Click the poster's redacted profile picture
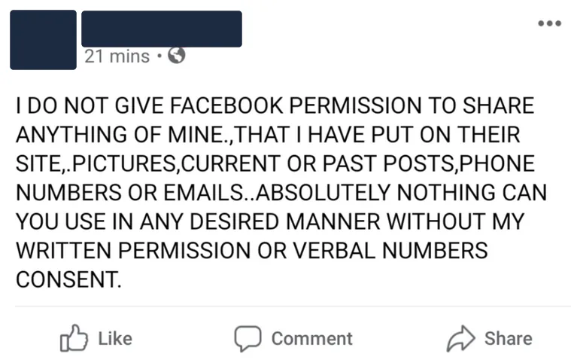571x363 pixels. click(x=44, y=39)
